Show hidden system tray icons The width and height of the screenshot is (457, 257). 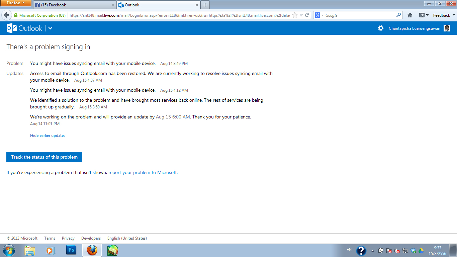373,251
